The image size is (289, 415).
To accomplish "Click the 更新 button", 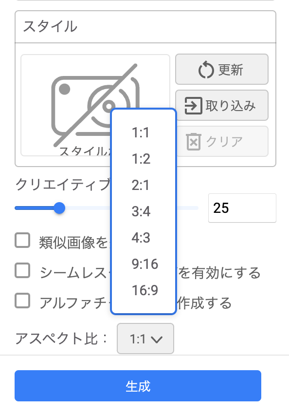I will pos(222,69).
